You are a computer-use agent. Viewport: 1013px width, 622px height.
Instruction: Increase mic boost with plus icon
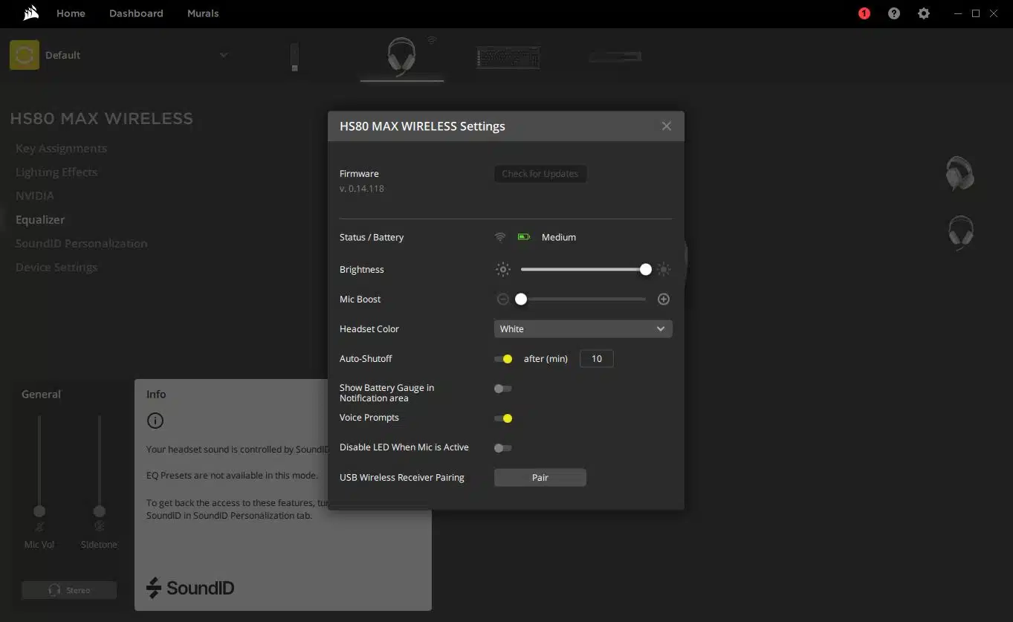pyautogui.click(x=664, y=299)
